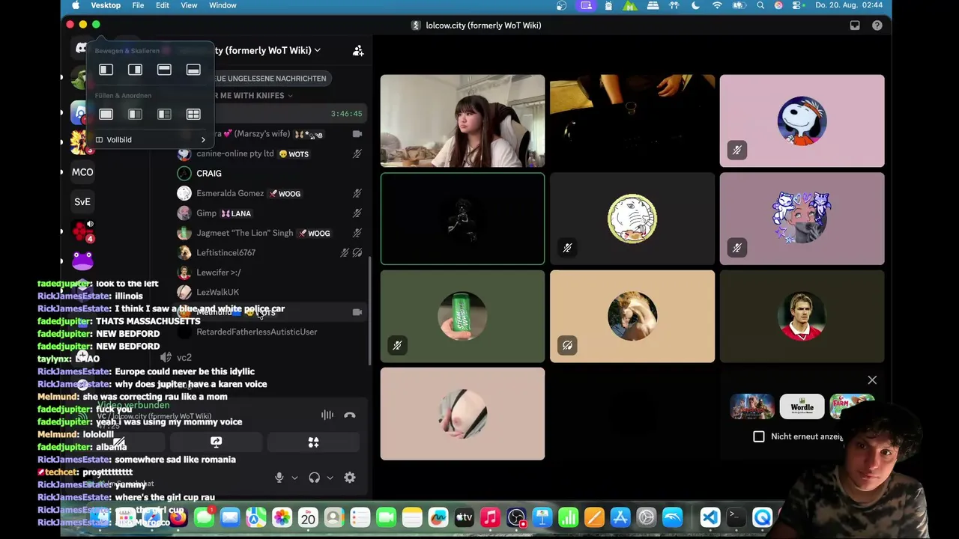Open the Discord help icon in title bar

(877, 25)
